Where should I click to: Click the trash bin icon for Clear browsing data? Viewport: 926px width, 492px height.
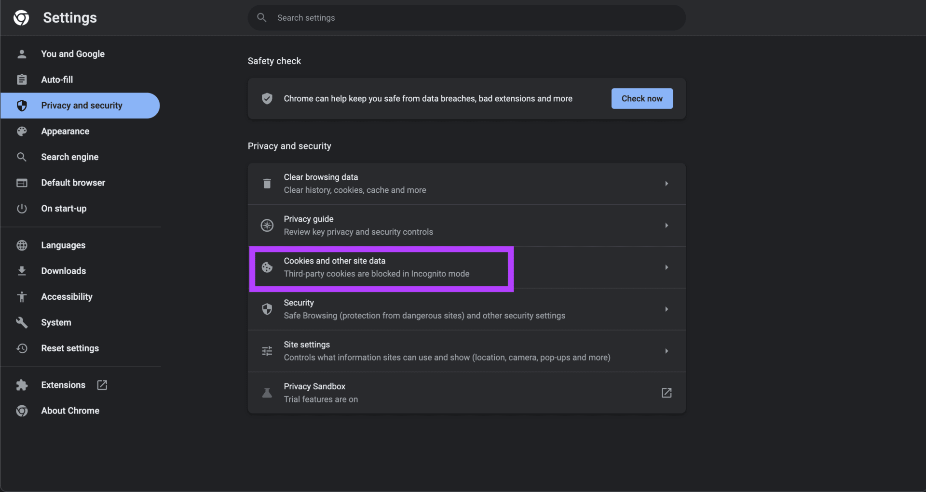267,184
